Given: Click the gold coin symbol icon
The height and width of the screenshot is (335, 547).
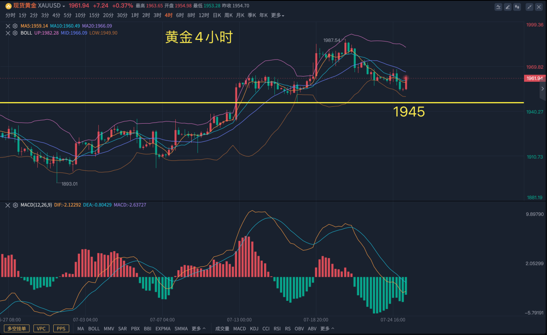Looking at the screenshot, I should (x=8, y=6).
